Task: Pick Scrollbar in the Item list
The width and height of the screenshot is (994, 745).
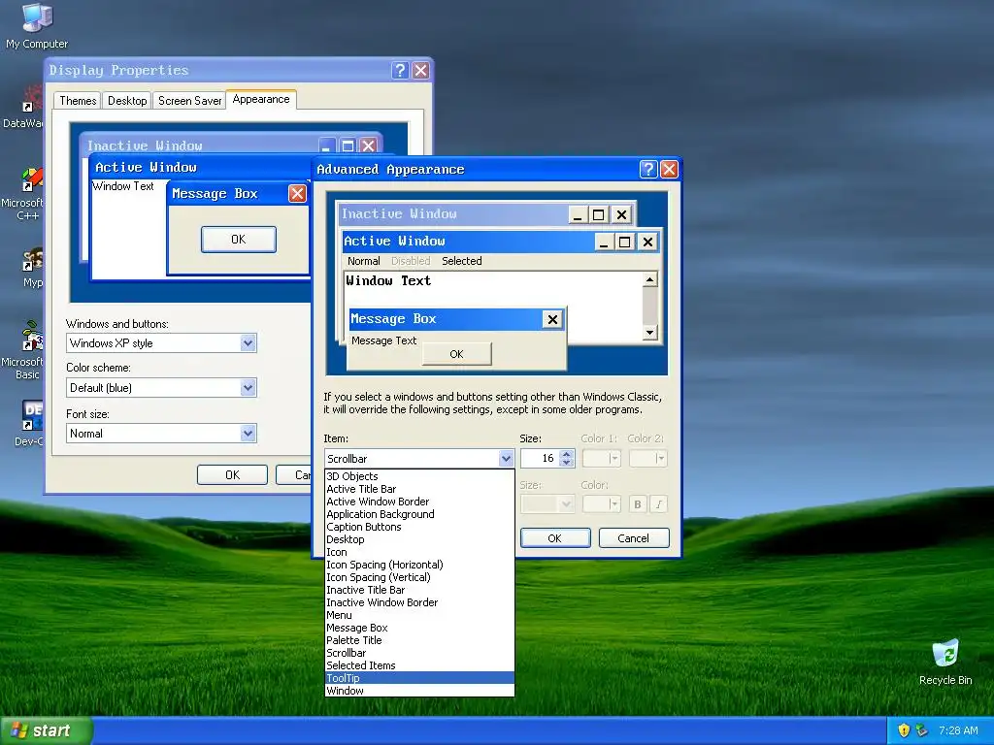Action: click(419, 653)
